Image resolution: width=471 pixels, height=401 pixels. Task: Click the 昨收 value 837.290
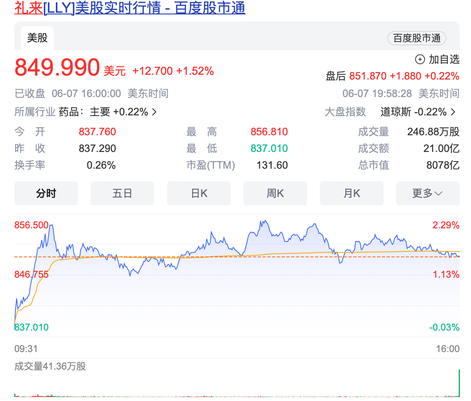click(97, 148)
